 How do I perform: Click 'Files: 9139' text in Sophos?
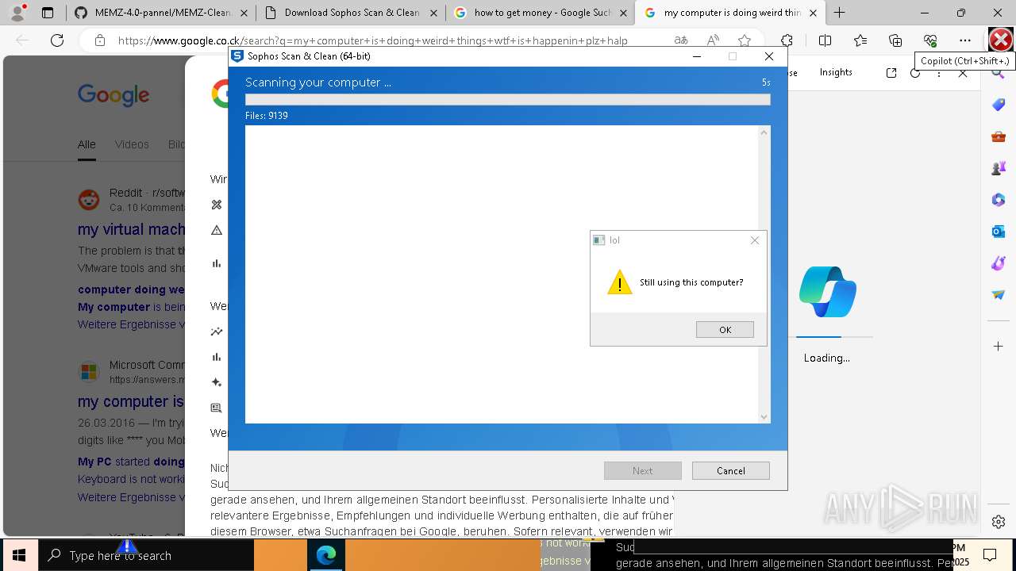point(267,116)
